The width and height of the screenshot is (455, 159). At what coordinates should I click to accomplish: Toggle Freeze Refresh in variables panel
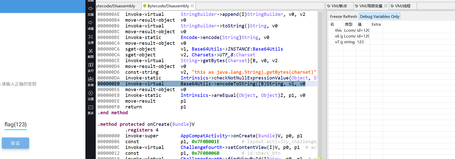[343, 16]
